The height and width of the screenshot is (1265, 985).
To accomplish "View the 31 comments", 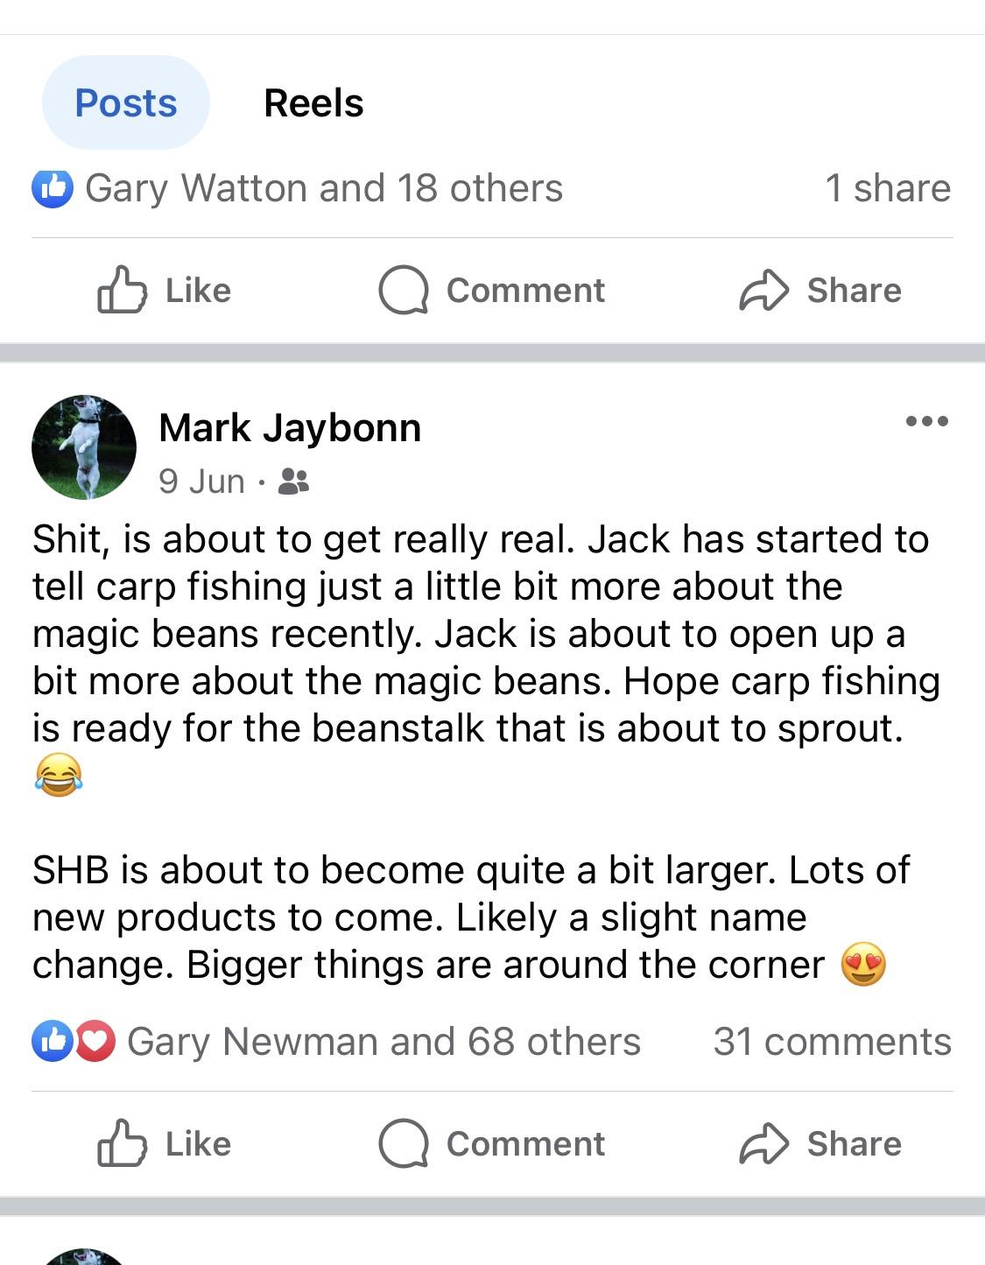I will click(832, 1042).
